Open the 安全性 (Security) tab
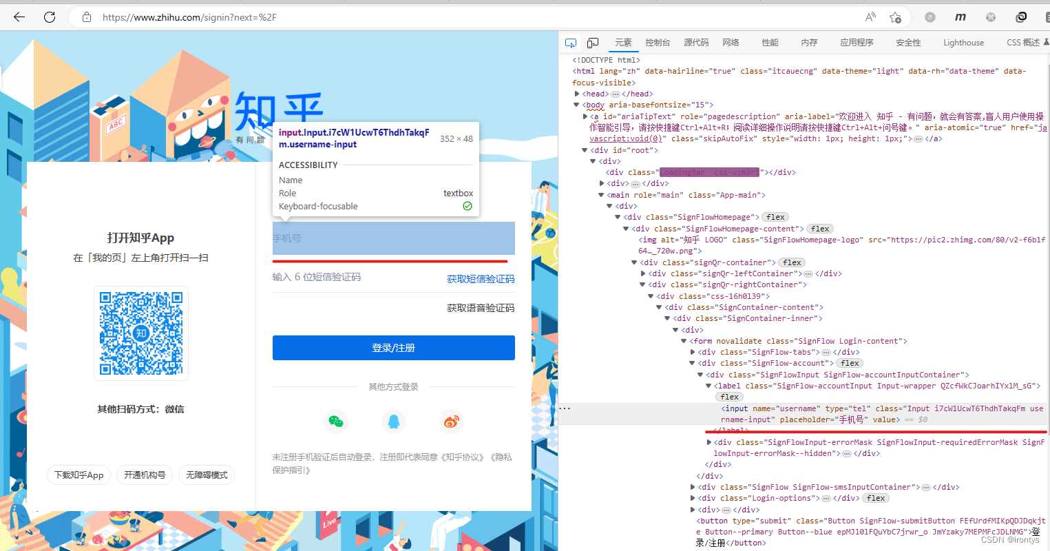This screenshot has width=1050, height=551. click(x=908, y=43)
